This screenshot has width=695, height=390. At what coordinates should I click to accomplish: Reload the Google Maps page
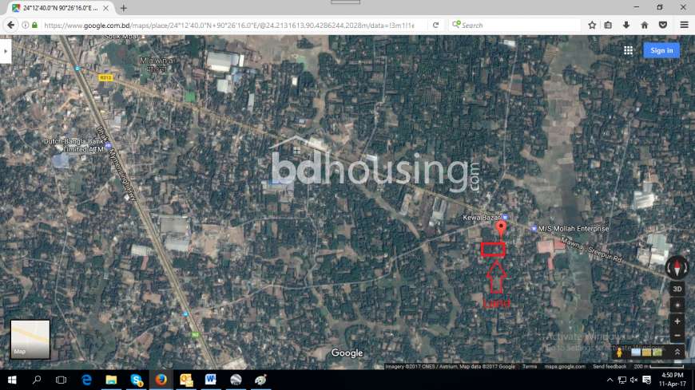pyautogui.click(x=435, y=26)
